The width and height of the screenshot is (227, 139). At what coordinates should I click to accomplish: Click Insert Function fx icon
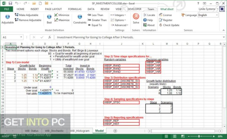click(50, 38)
